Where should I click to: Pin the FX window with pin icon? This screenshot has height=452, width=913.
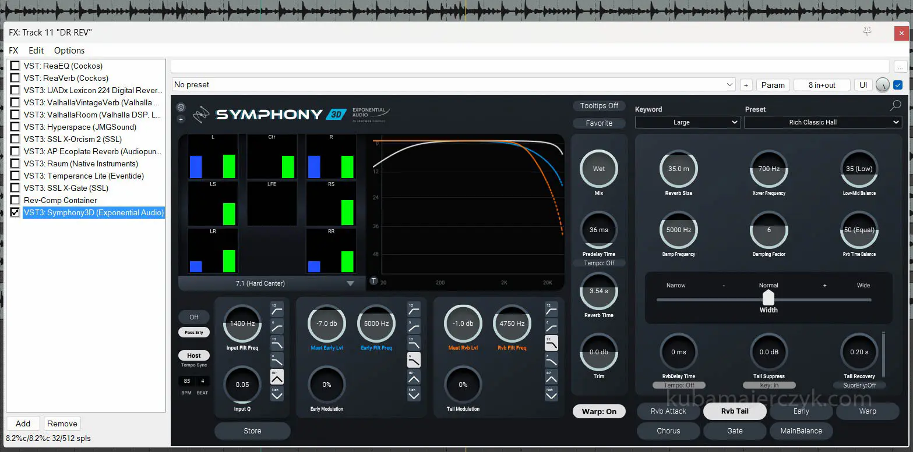click(x=867, y=32)
